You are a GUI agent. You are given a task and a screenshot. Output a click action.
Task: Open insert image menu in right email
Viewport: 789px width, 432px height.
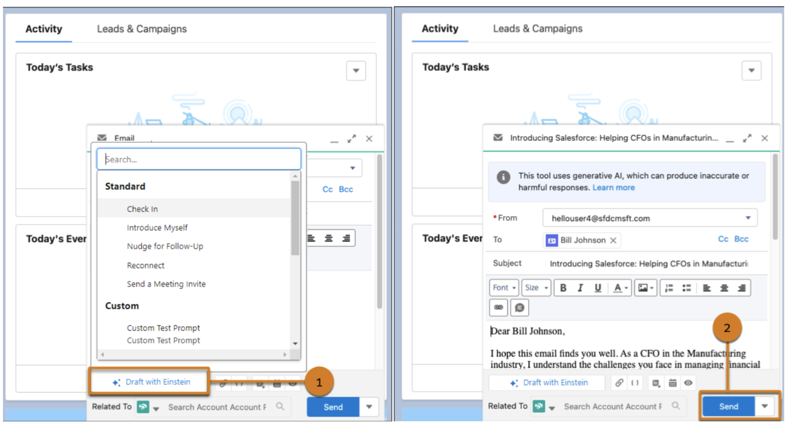tap(646, 288)
